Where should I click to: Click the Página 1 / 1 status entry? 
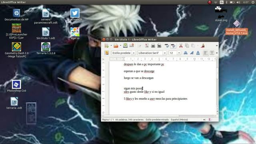click(108, 120)
